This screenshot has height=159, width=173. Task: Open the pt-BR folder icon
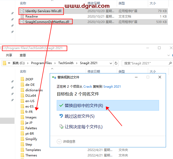pos(22,133)
